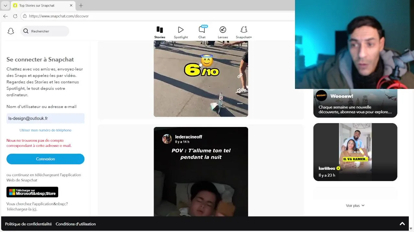Open the Snapchat+ tab
This screenshot has height=232, width=414.
[x=244, y=33]
